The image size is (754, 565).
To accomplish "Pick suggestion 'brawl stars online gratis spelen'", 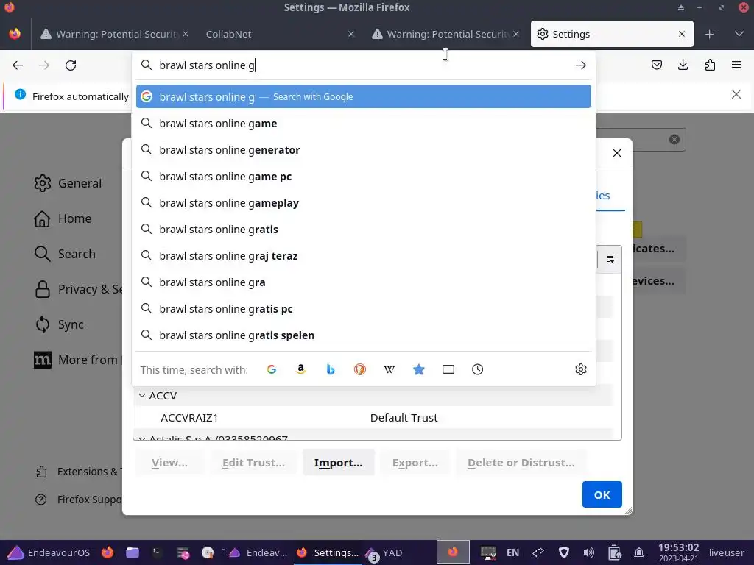I will pos(364,335).
